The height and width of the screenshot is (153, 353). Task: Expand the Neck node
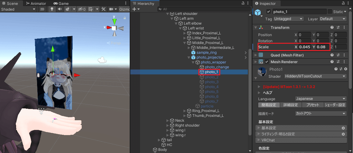[167, 121]
